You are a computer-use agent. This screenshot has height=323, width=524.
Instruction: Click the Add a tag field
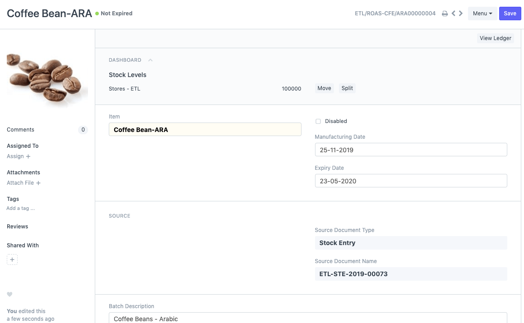click(x=21, y=209)
